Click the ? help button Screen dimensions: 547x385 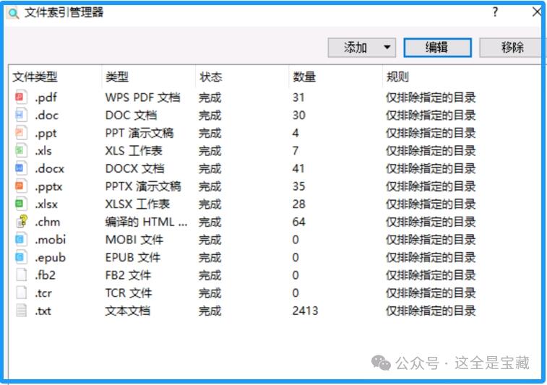[495, 12]
